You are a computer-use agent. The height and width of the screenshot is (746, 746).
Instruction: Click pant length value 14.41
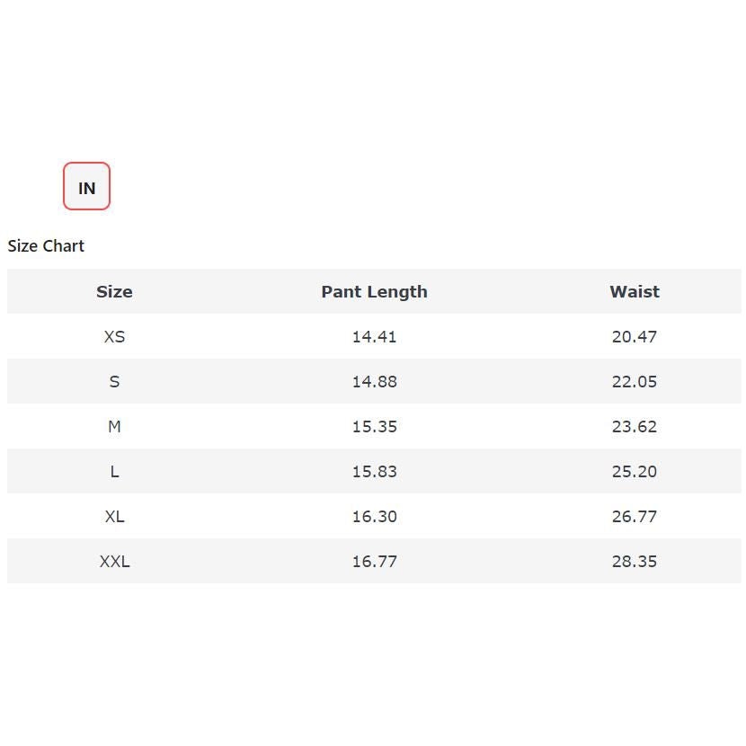pyautogui.click(x=374, y=337)
